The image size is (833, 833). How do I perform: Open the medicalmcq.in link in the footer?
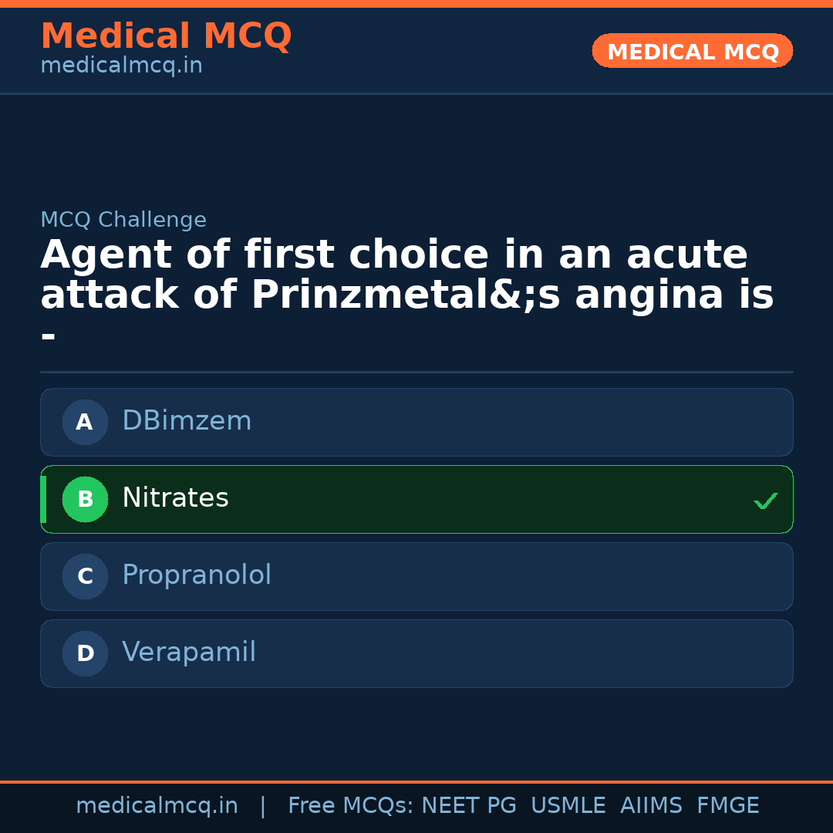157,806
